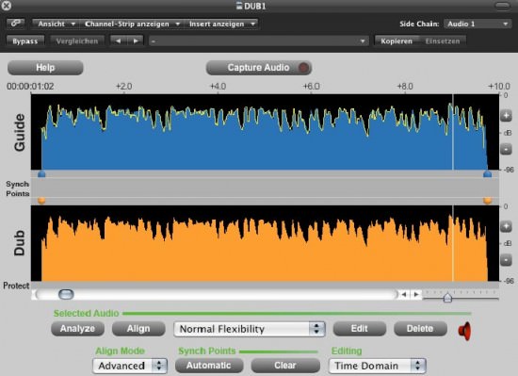518x376 pixels.
Task: Click the Einsetzen button
Action: [x=443, y=41]
